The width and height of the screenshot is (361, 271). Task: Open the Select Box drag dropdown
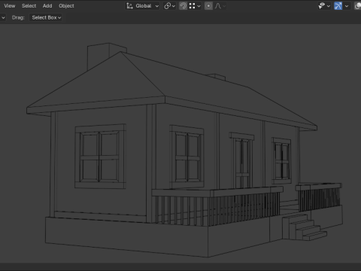tap(46, 17)
